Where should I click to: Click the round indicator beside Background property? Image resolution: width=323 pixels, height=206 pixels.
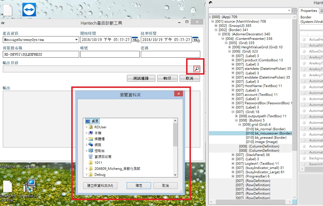(304, 158)
